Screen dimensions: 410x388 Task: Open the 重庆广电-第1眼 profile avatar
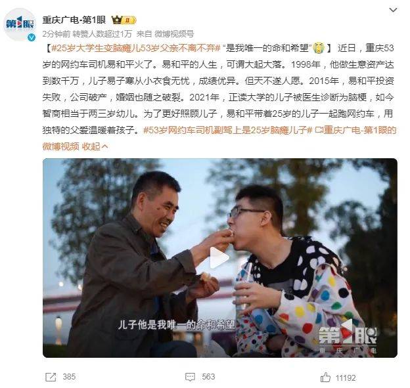click(x=20, y=24)
